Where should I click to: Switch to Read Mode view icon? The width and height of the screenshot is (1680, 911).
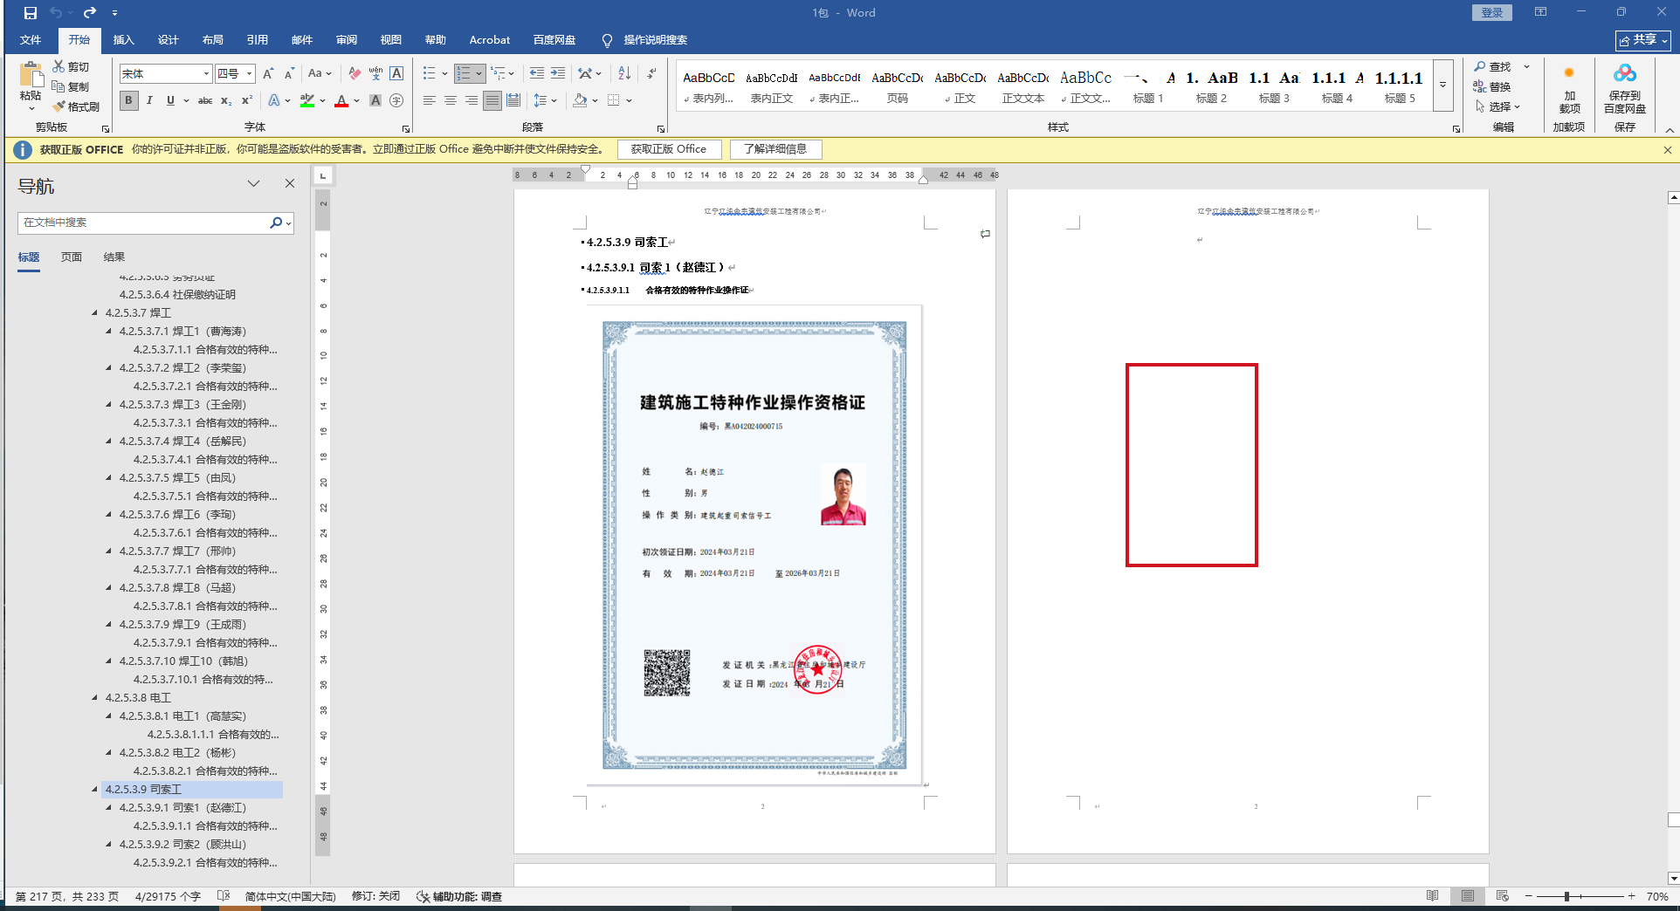point(1432,896)
